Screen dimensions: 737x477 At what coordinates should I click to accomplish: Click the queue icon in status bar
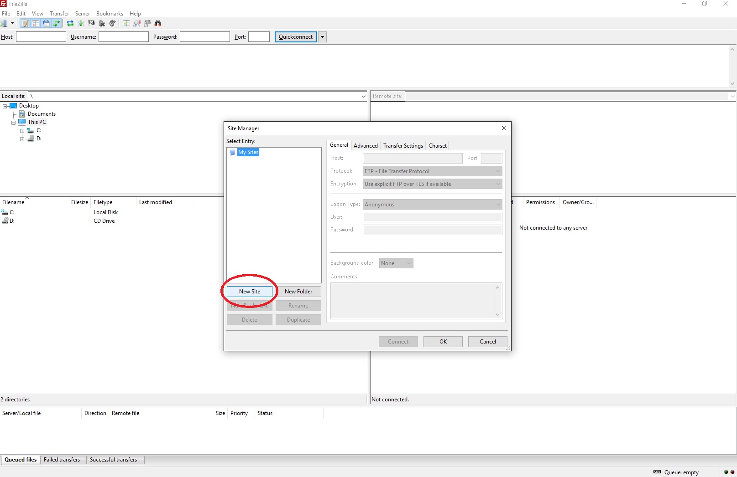click(657, 472)
